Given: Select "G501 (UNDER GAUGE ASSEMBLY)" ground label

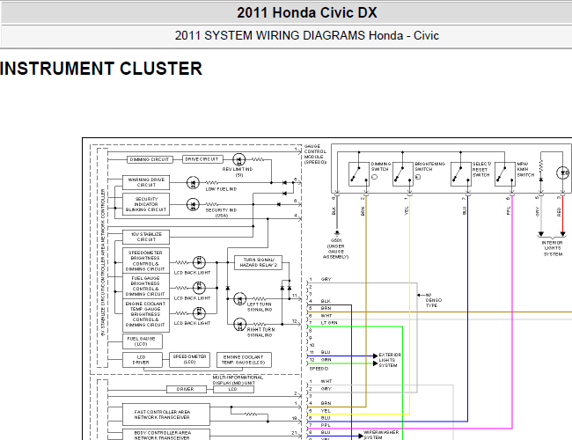Looking at the screenshot, I should click(336, 249).
